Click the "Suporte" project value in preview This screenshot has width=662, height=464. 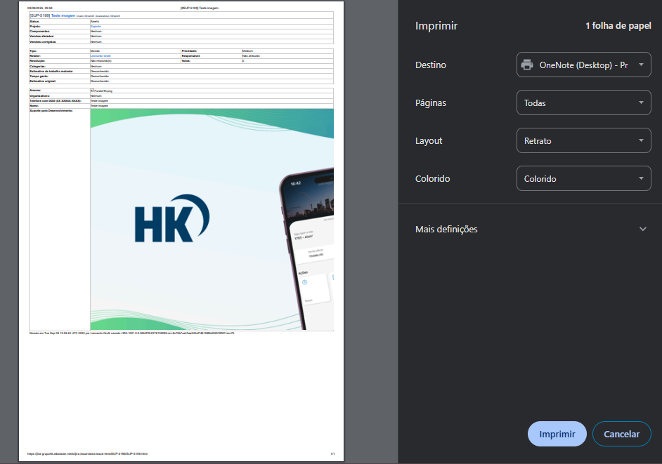tap(96, 26)
